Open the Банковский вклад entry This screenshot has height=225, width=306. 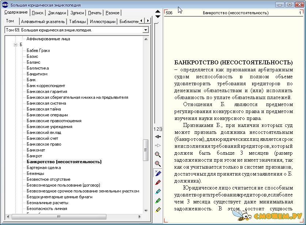(x=44, y=132)
